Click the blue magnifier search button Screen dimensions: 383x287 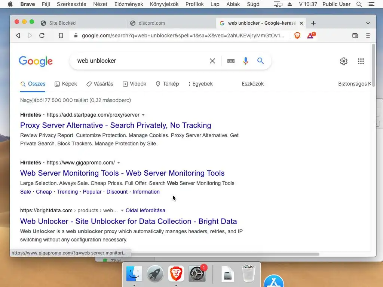tap(261, 61)
